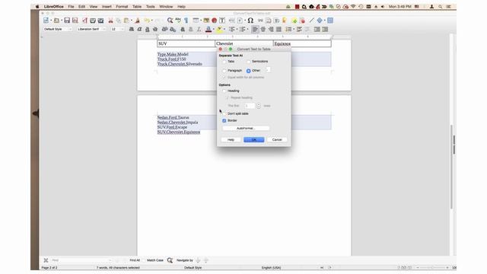Open the Apple menu
This screenshot has height=274, width=487.
37,7
